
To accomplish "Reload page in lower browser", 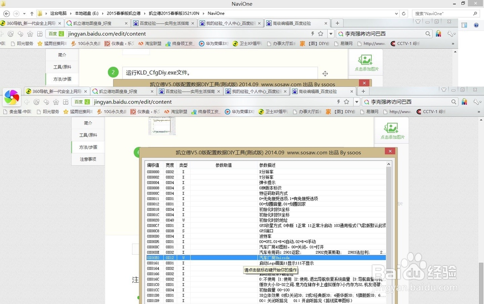I will 36,102.
